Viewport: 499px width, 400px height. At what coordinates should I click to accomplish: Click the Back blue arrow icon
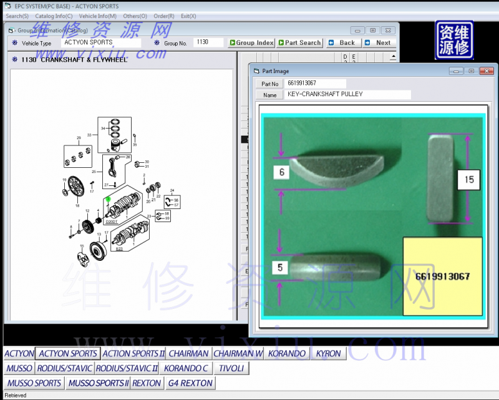pos(331,42)
